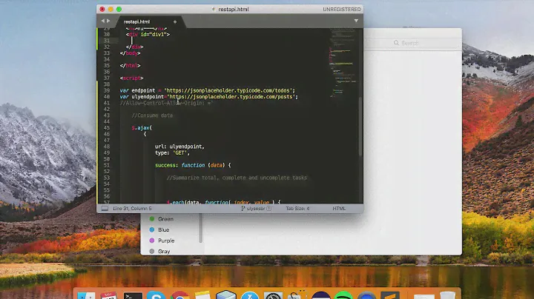Click the git branch indicator in status bar
This screenshot has width=534, height=299.
click(254, 209)
